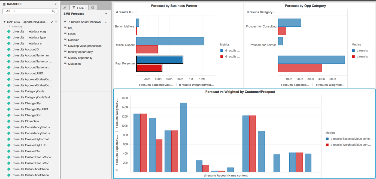Screen dimensions: 376x179
Task: Click the search magnifier in the datasets panel
Action: [54, 11]
